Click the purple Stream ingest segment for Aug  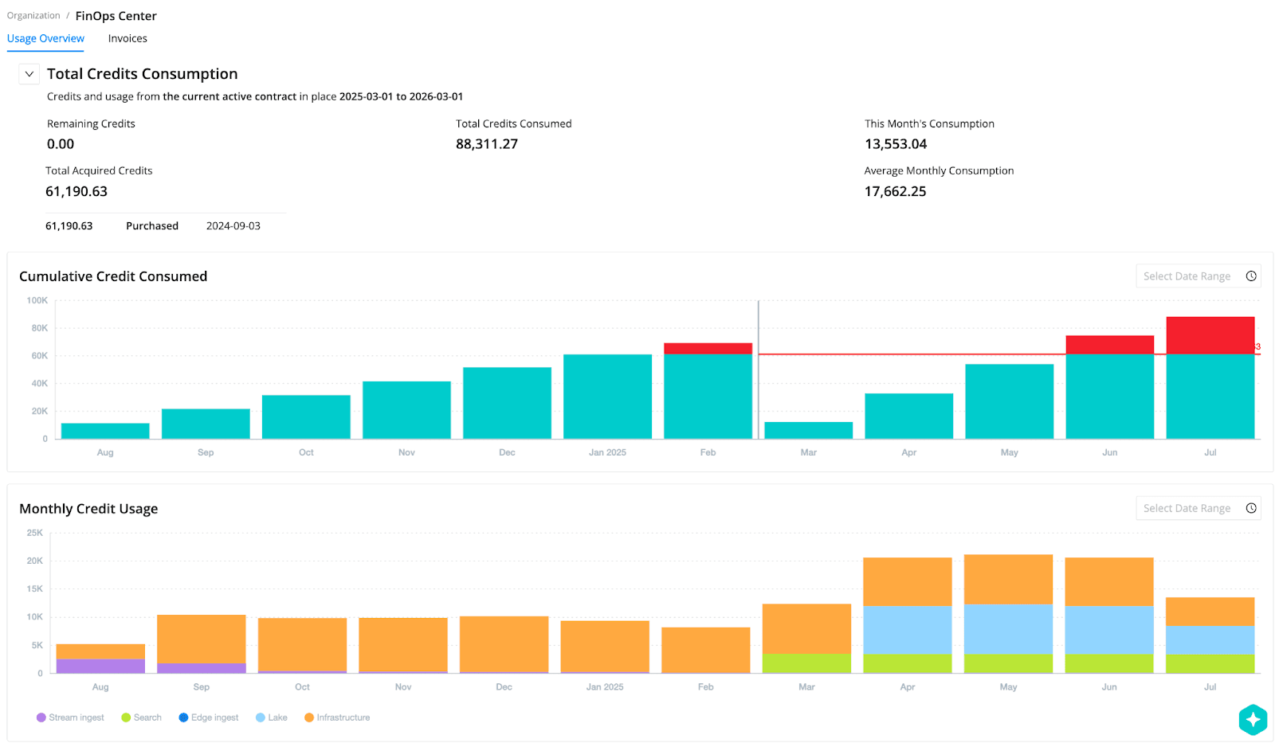tap(100, 666)
